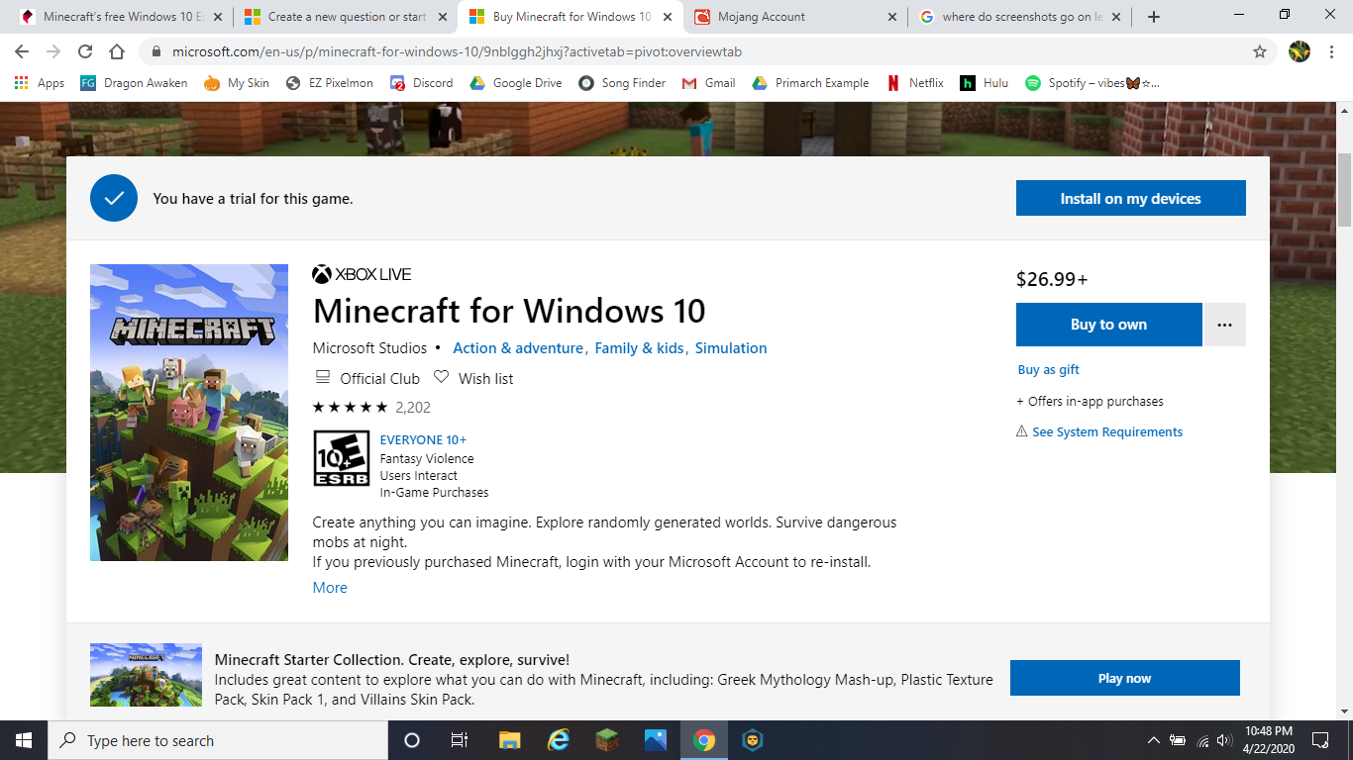The image size is (1353, 760).
Task: Open Task View on taskbar
Action: pyautogui.click(x=460, y=740)
